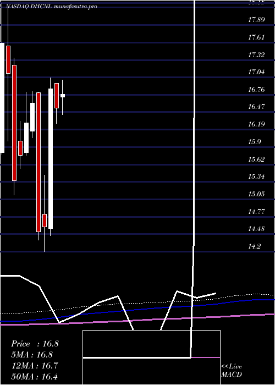The image size is (275, 385).
Task: Click the 15.34 price axis label
Action: [x=256, y=177]
